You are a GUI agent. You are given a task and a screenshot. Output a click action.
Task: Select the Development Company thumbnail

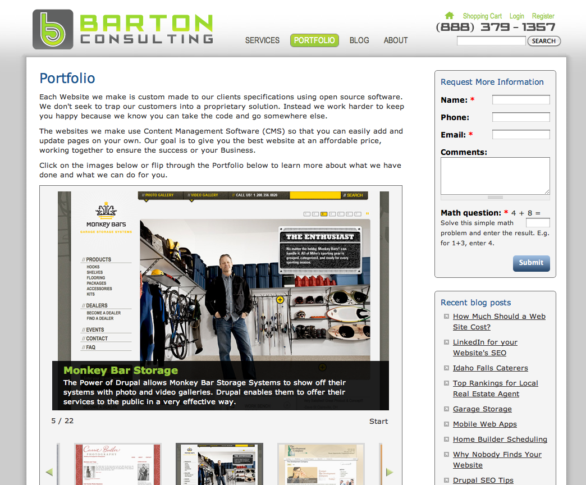click(x=321, y=464)
